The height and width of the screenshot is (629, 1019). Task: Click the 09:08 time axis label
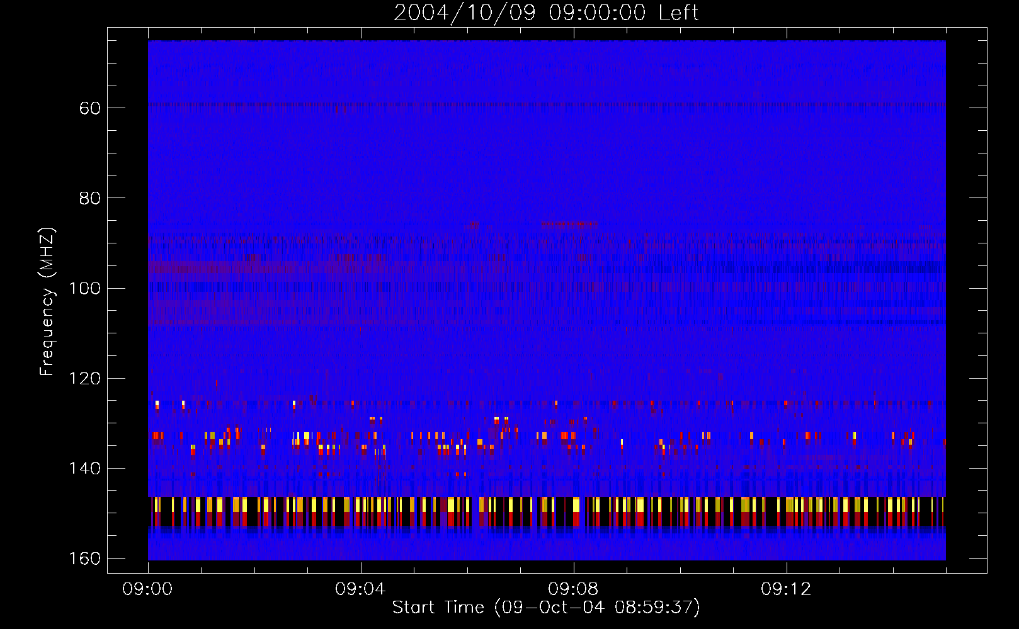[573, 589]
